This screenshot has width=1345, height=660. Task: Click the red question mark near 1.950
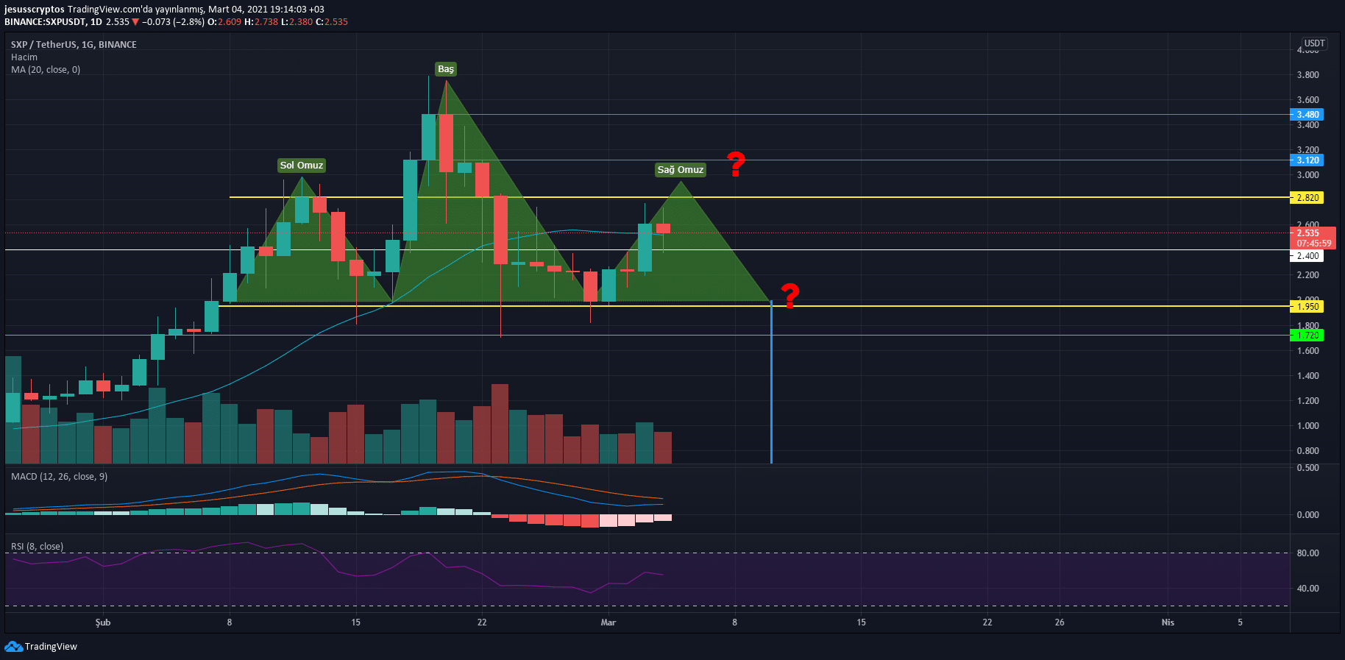pyautogui.click(x=789, y=295)
